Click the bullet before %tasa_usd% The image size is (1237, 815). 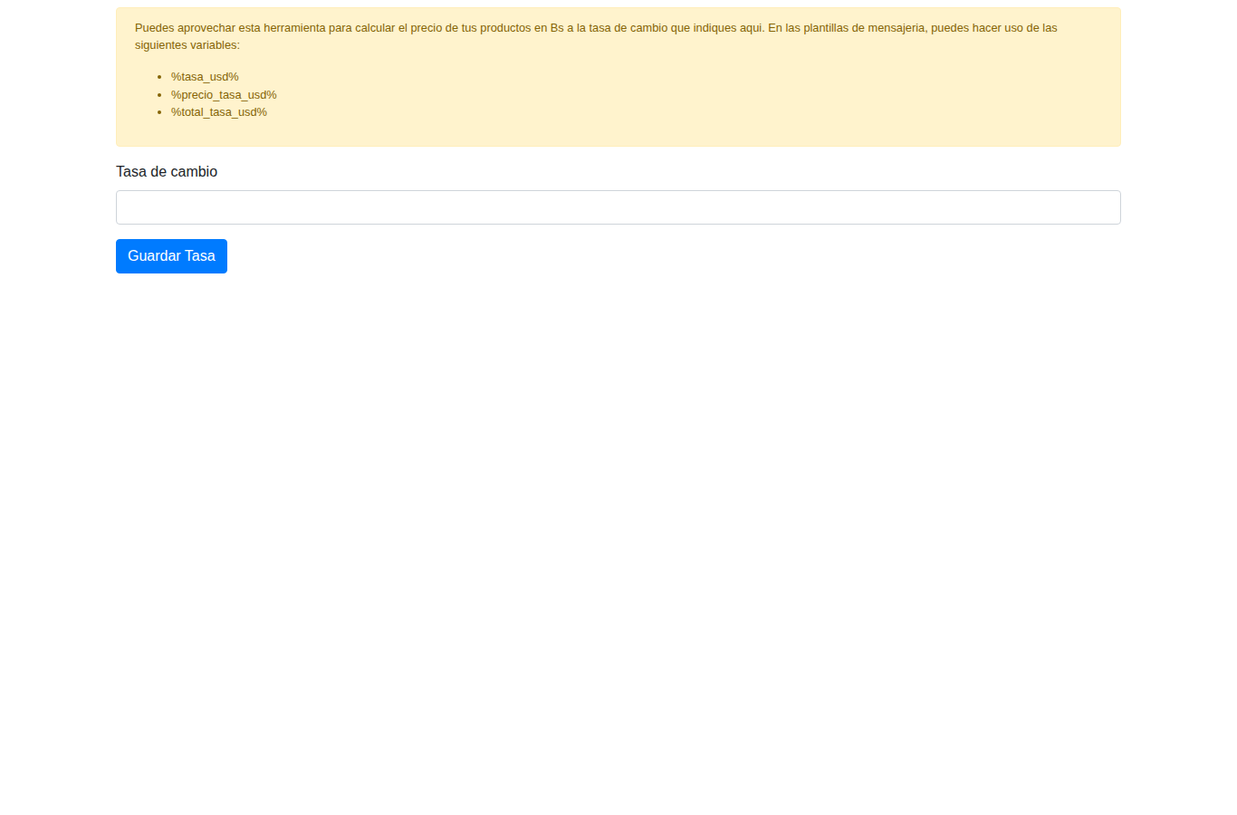point(159,77)
